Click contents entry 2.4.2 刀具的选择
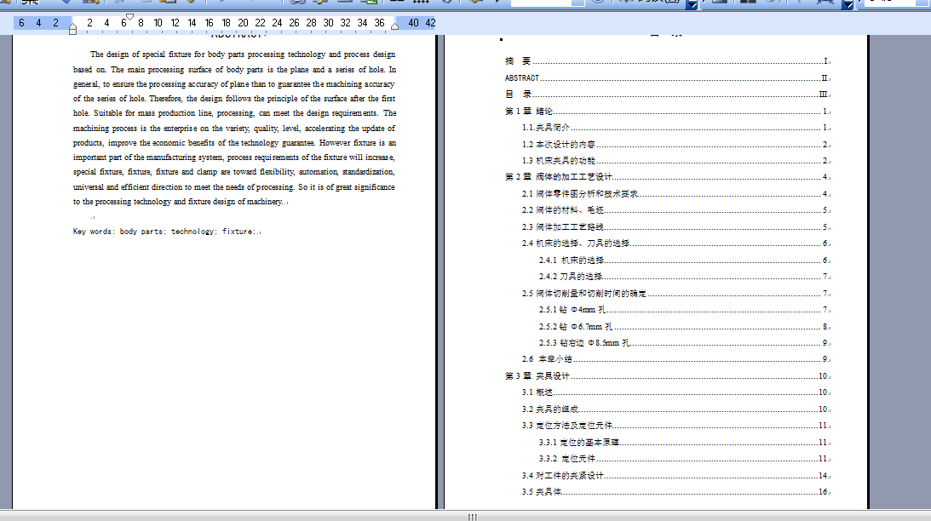The image size is (931, 521). pos(684,277)
